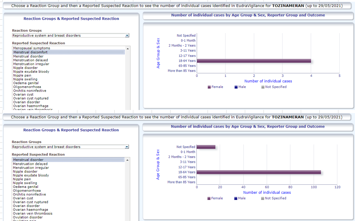Select Nipple pain in the upper list
The height and width of the screenshot is (221, 355).
pos(22,76)
